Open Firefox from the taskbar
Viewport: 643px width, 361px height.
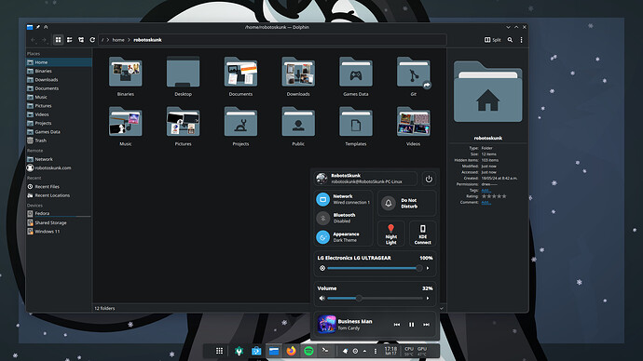click(291, 351)
